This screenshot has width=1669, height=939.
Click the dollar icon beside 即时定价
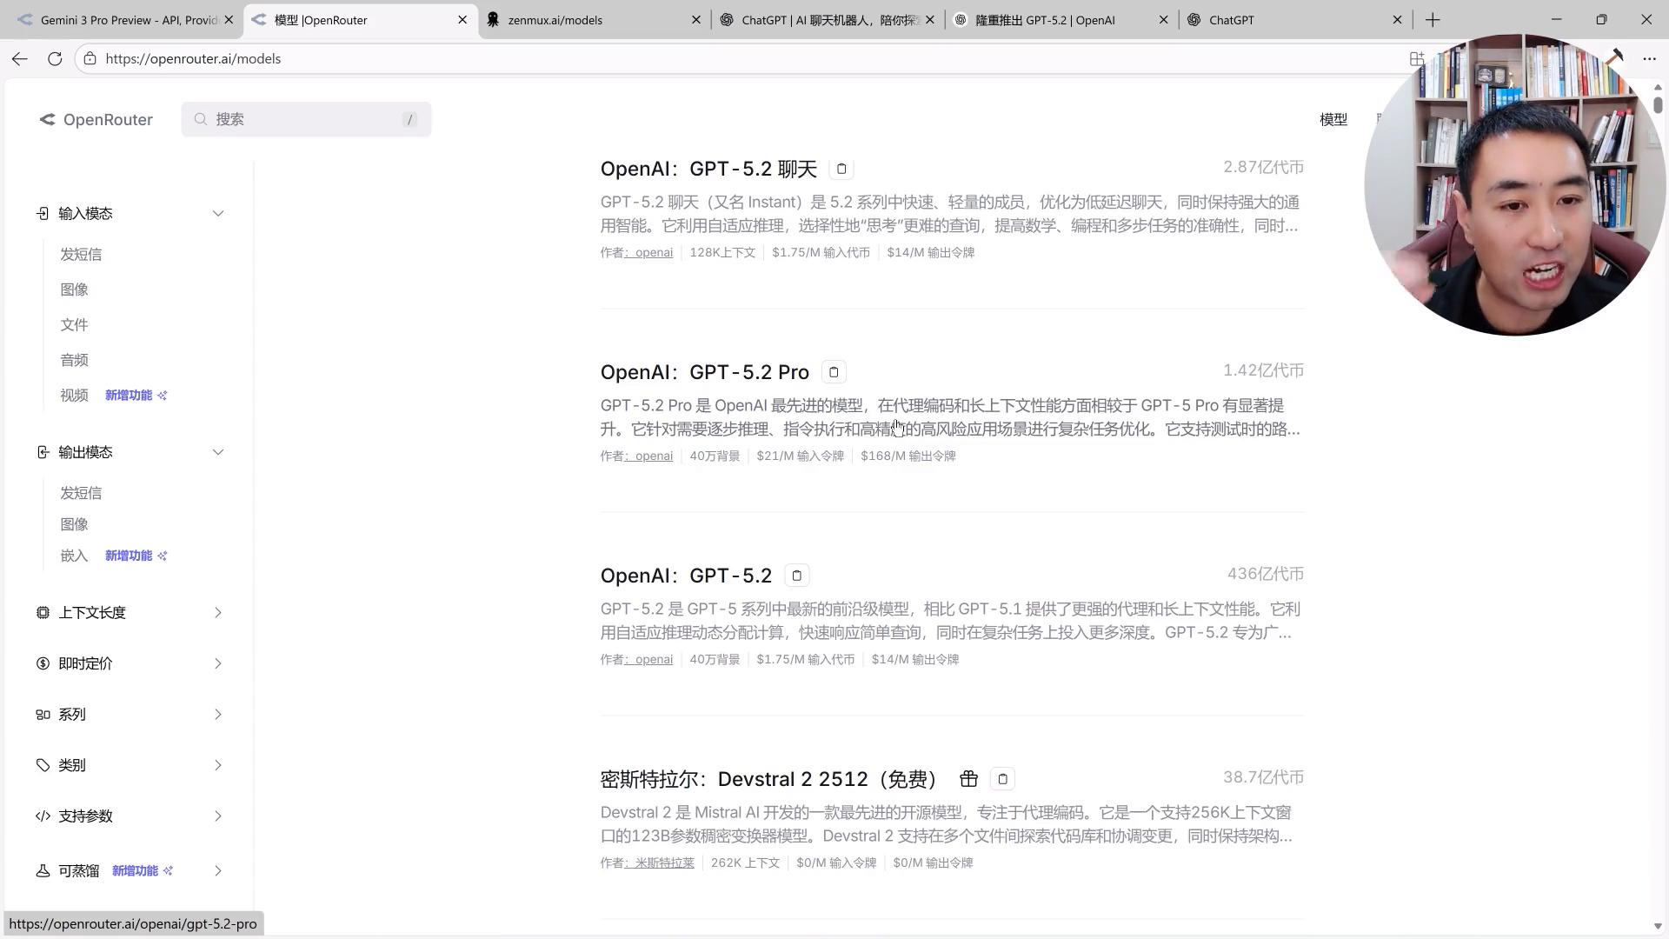click(43, 663)
